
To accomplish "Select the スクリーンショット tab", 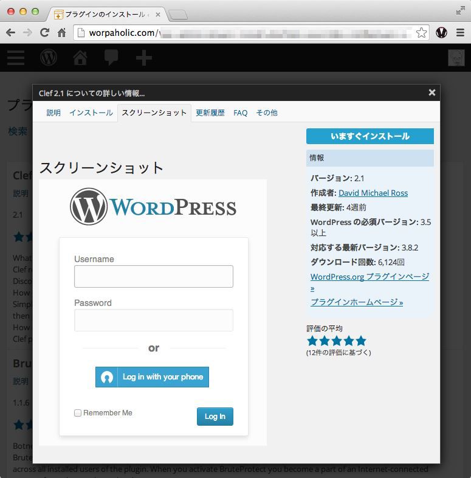I will tap(154, 113).
